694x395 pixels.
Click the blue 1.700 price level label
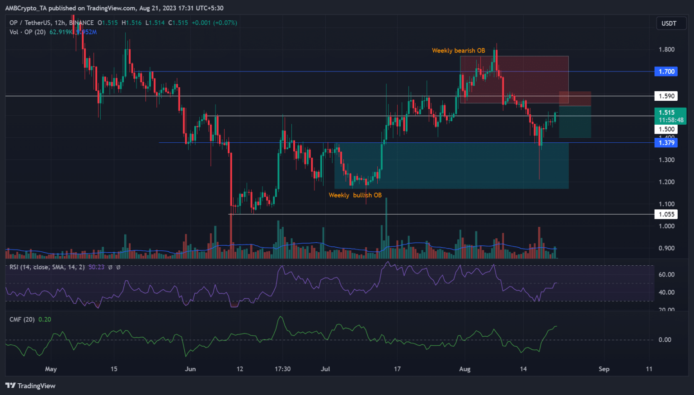(x=666, y=71)
